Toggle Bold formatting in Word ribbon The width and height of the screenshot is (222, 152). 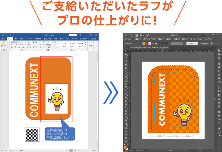click(x=12, y=46)
